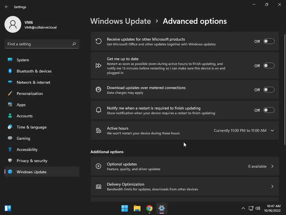The image size is (286, 215).
Task: Click the 'Data charges may apply' text
Action: pos(125,93)
